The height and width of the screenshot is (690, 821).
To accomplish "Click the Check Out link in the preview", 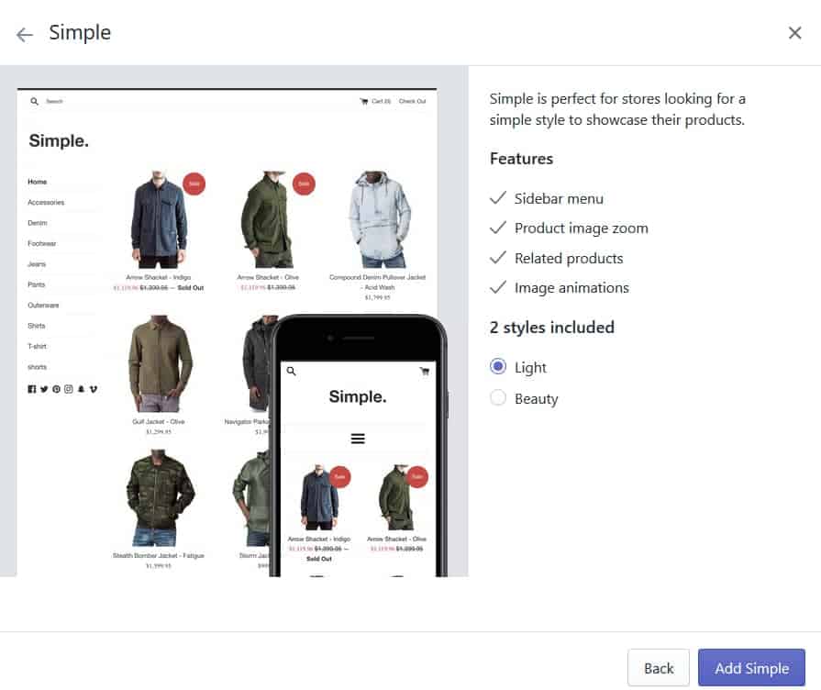I will (412, 101).
